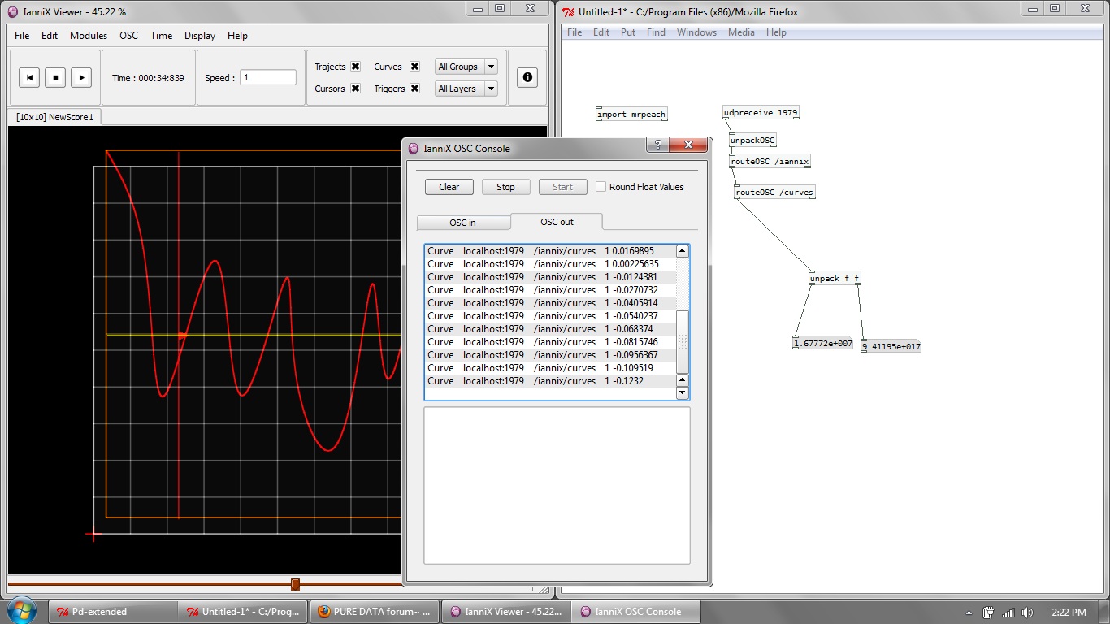Click the stop playback button in IanniX Viewer
This screenshot has width=1110, height=624.
pos(55,77)
